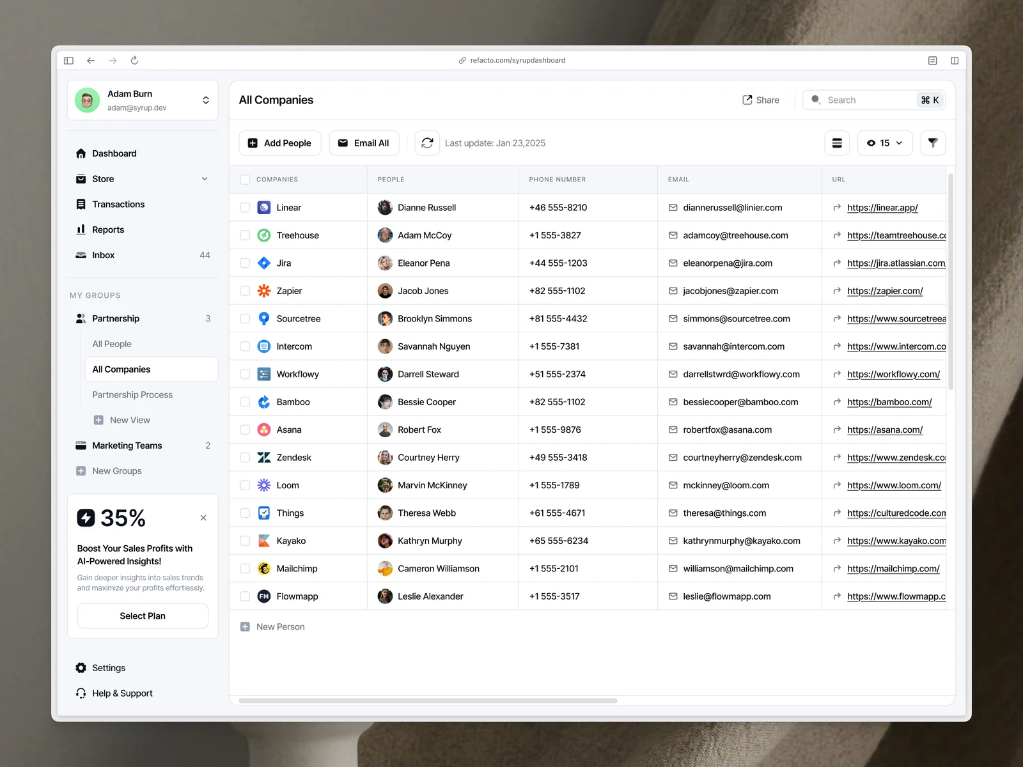Click the Intercom company logo icon
This screenshot has width=1023, height=767.
(264, 346)
